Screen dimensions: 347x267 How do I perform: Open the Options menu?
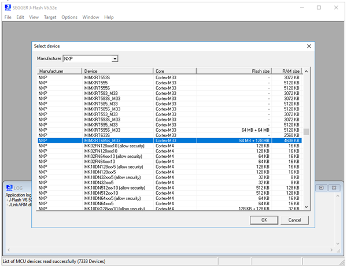click(x=69, y=17)
